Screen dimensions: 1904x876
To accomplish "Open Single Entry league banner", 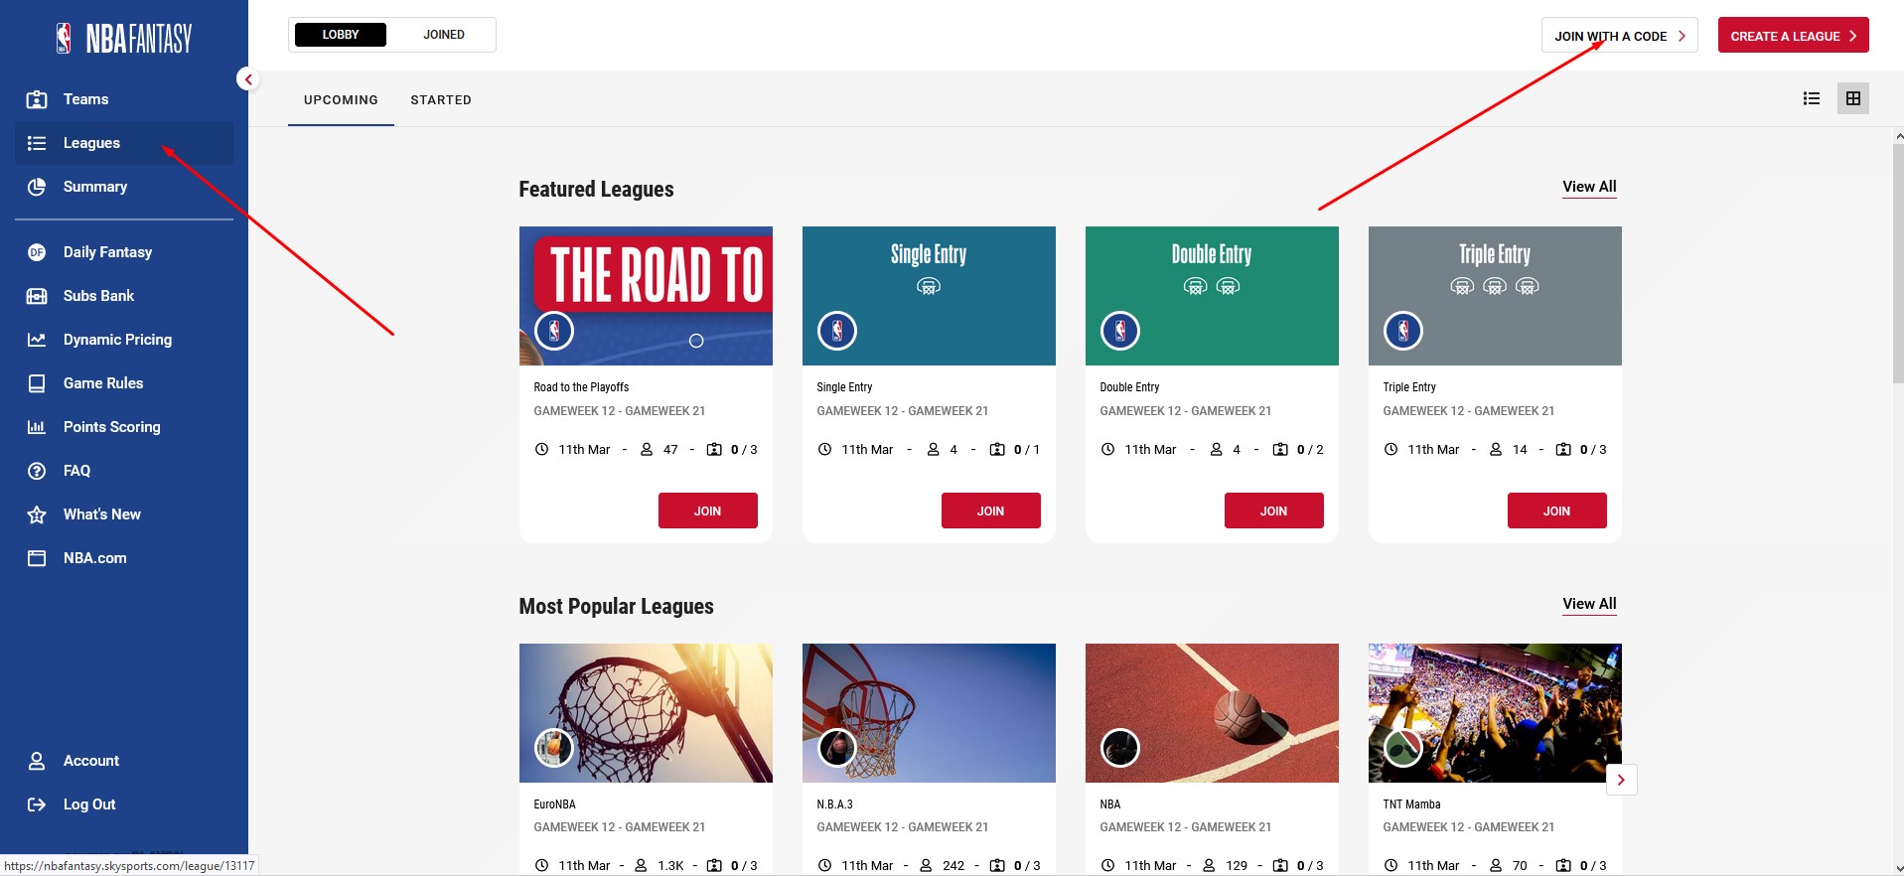I will point(929,296).
